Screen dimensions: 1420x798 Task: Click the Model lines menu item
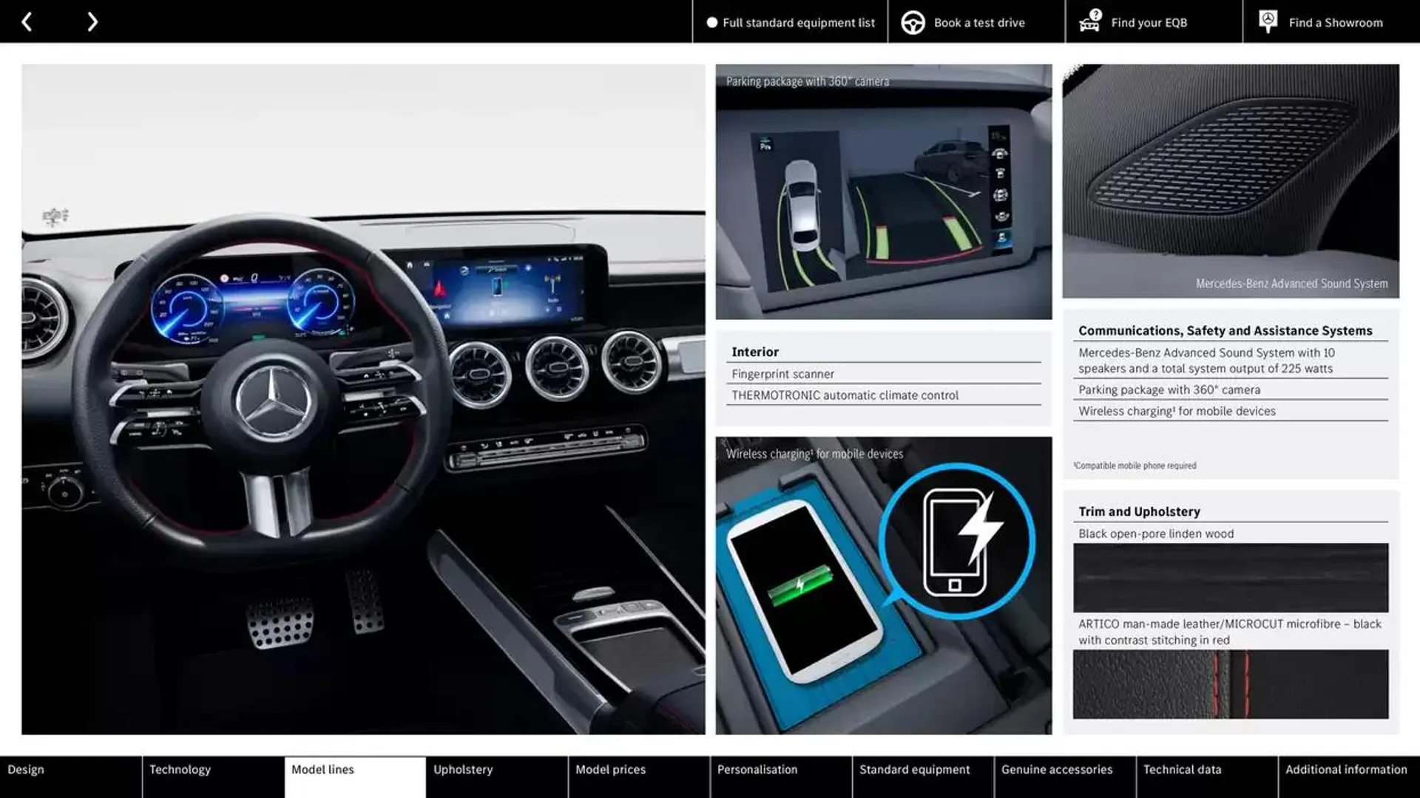pyautogui.click(x=322, y=768)
